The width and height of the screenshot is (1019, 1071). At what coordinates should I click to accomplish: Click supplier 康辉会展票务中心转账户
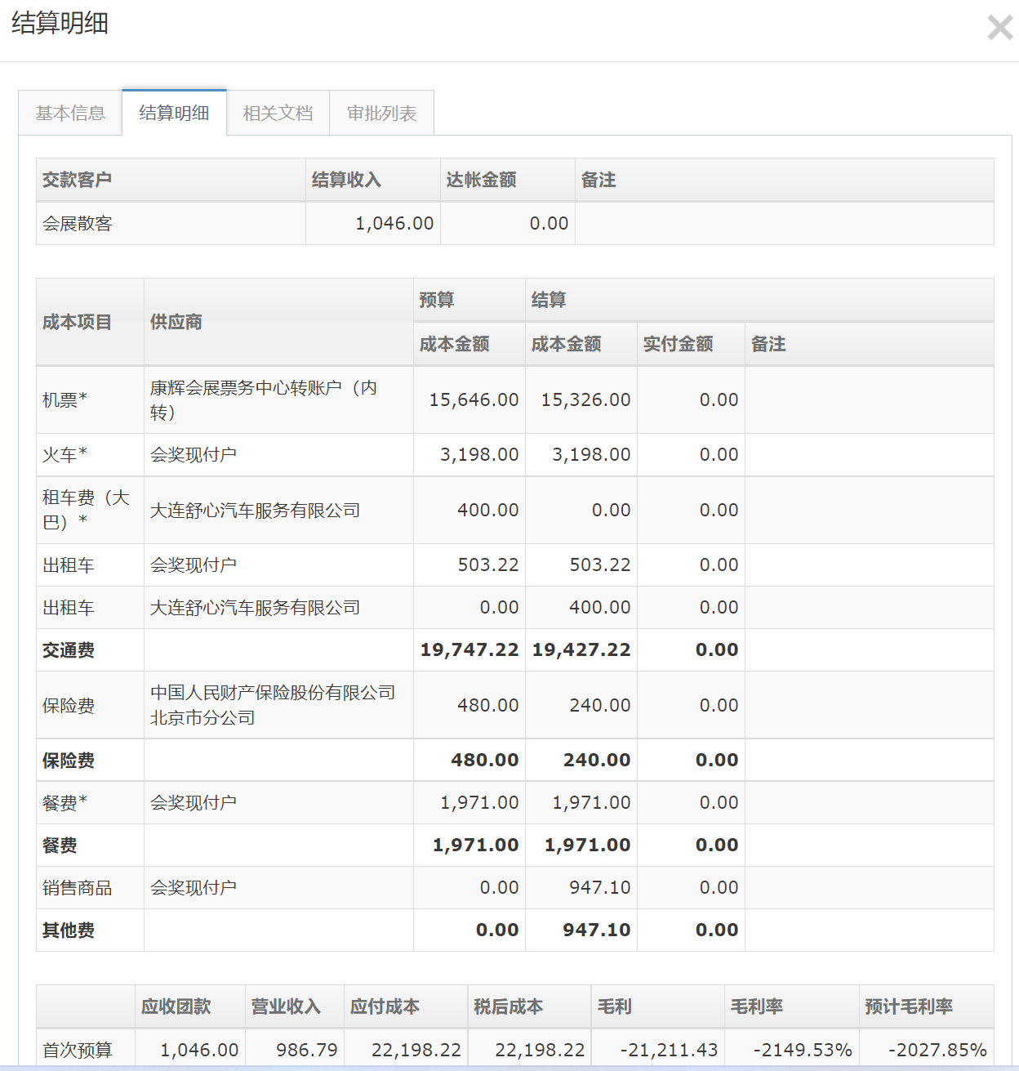[263, 399]
